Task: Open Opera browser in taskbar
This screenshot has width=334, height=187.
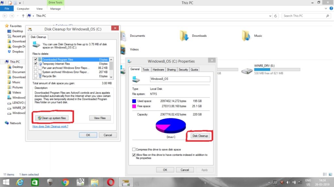Action: (111, 182)
